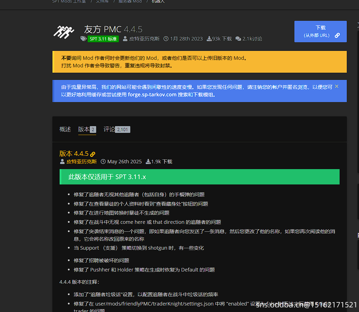Click the chain link icon in download button
Screen dimensions: 359x312
point(337,35)
